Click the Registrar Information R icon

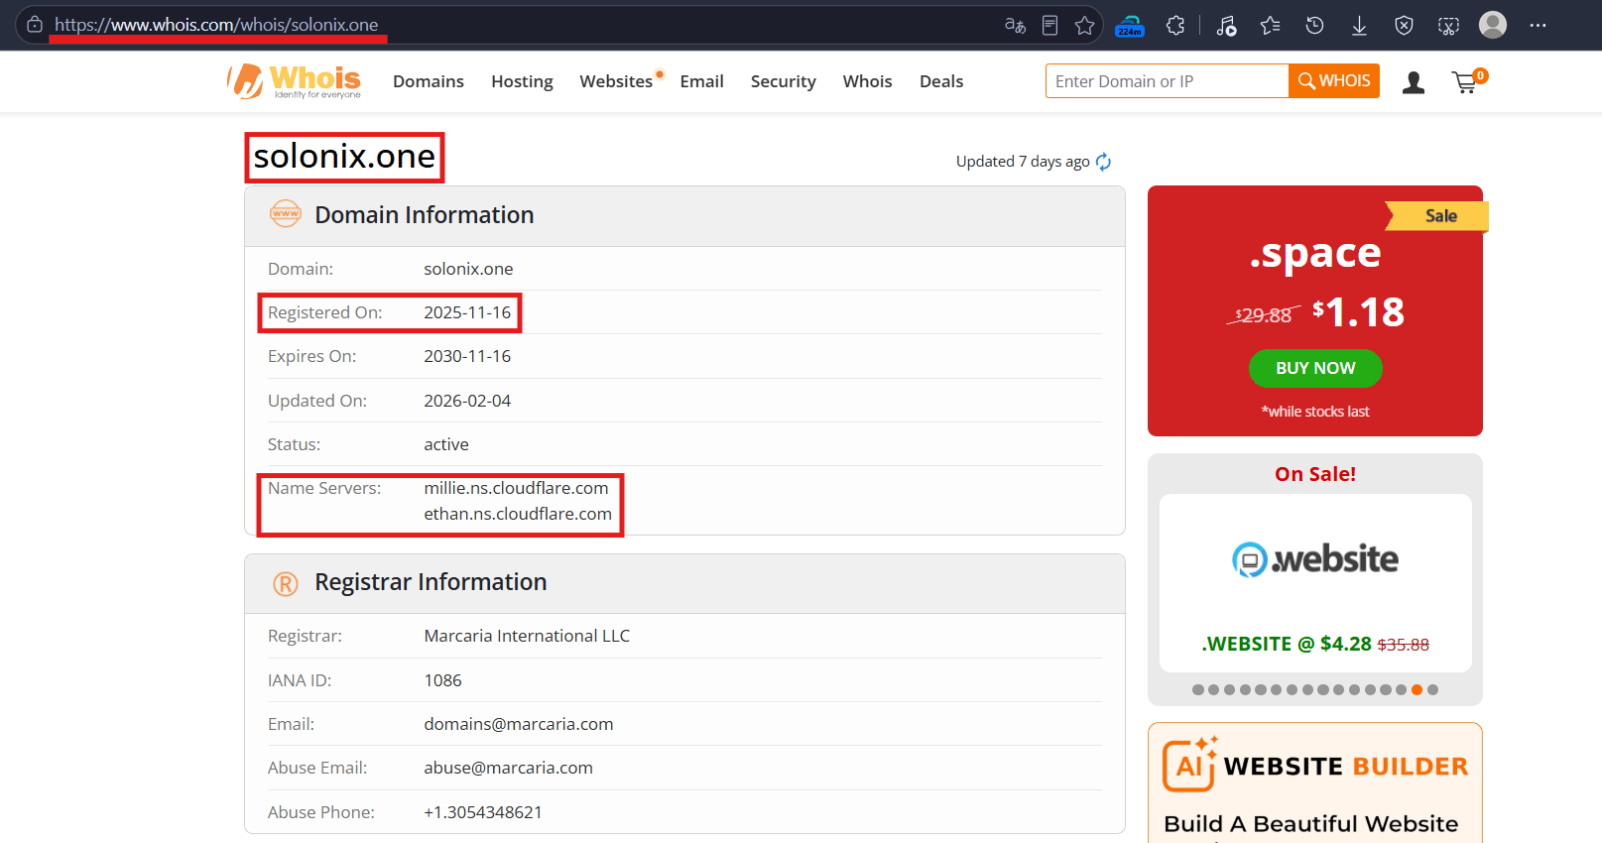pos(286,584)
